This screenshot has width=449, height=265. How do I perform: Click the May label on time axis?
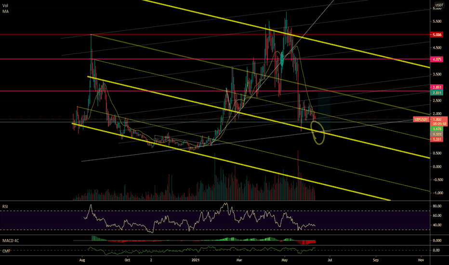click(284, 260)
